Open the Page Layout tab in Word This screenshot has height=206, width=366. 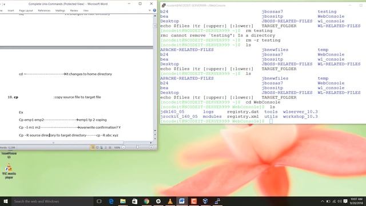coord(26,10)
